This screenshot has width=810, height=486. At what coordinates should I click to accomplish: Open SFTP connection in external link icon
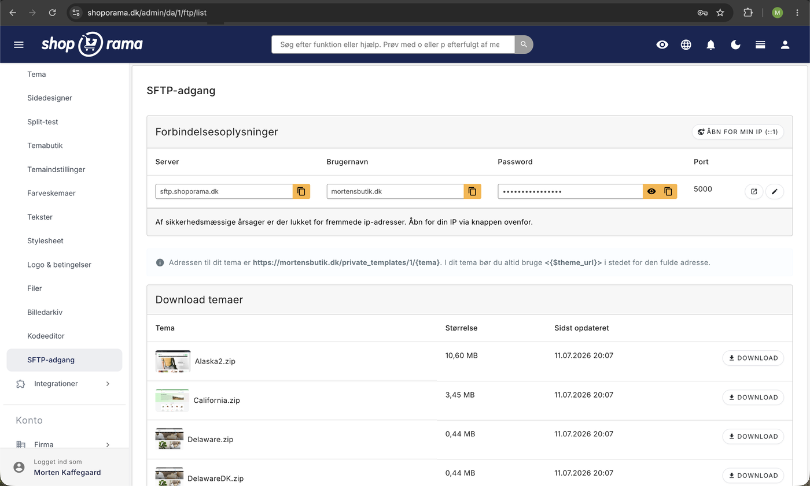pyautogui.click(x=754, y=191)
